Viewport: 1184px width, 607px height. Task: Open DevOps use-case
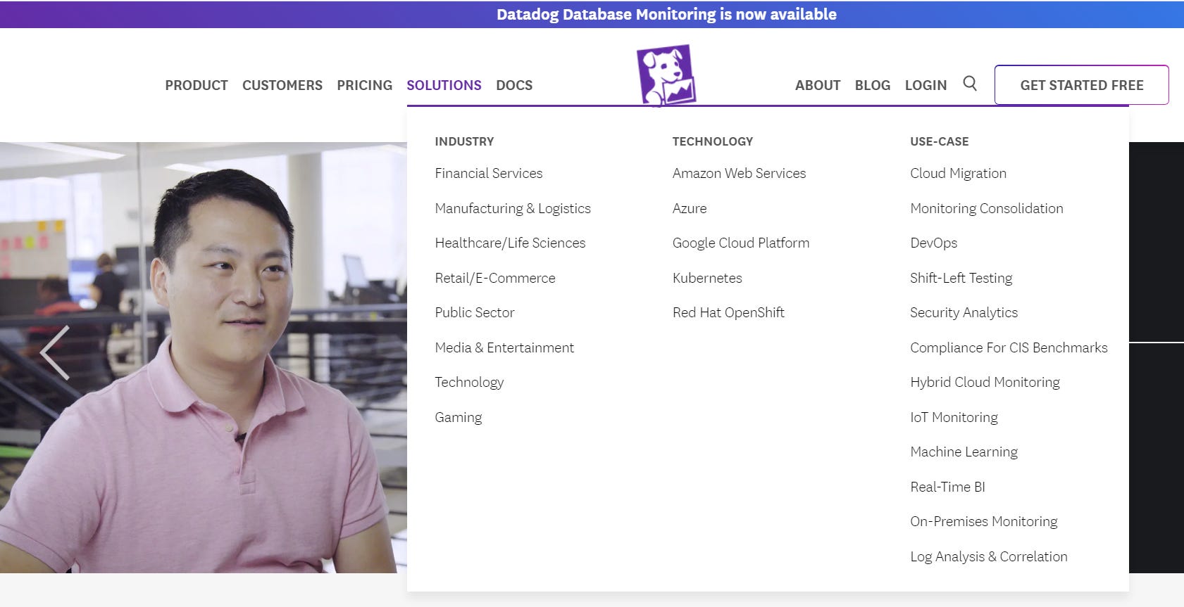click(934, 243)
